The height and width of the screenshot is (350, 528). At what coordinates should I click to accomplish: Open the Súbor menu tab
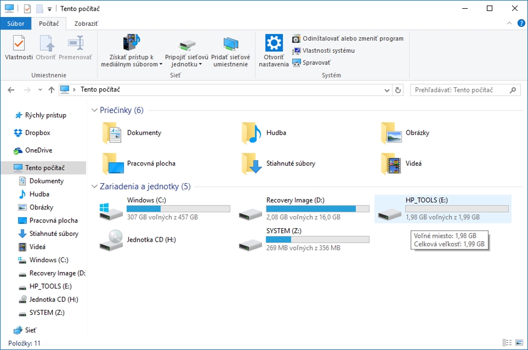pos(15,24)
